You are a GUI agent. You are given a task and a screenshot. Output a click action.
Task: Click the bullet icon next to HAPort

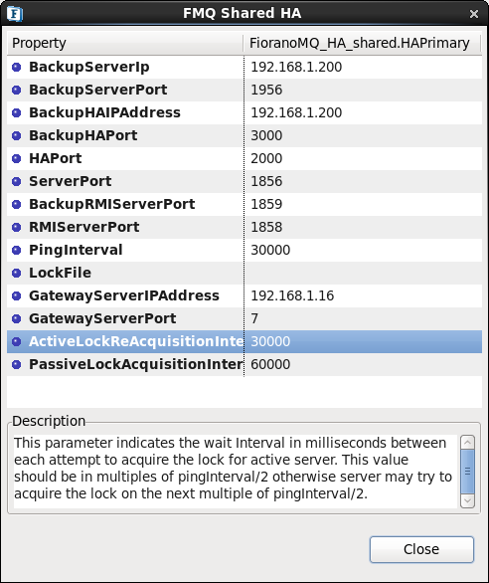point(16,158)
